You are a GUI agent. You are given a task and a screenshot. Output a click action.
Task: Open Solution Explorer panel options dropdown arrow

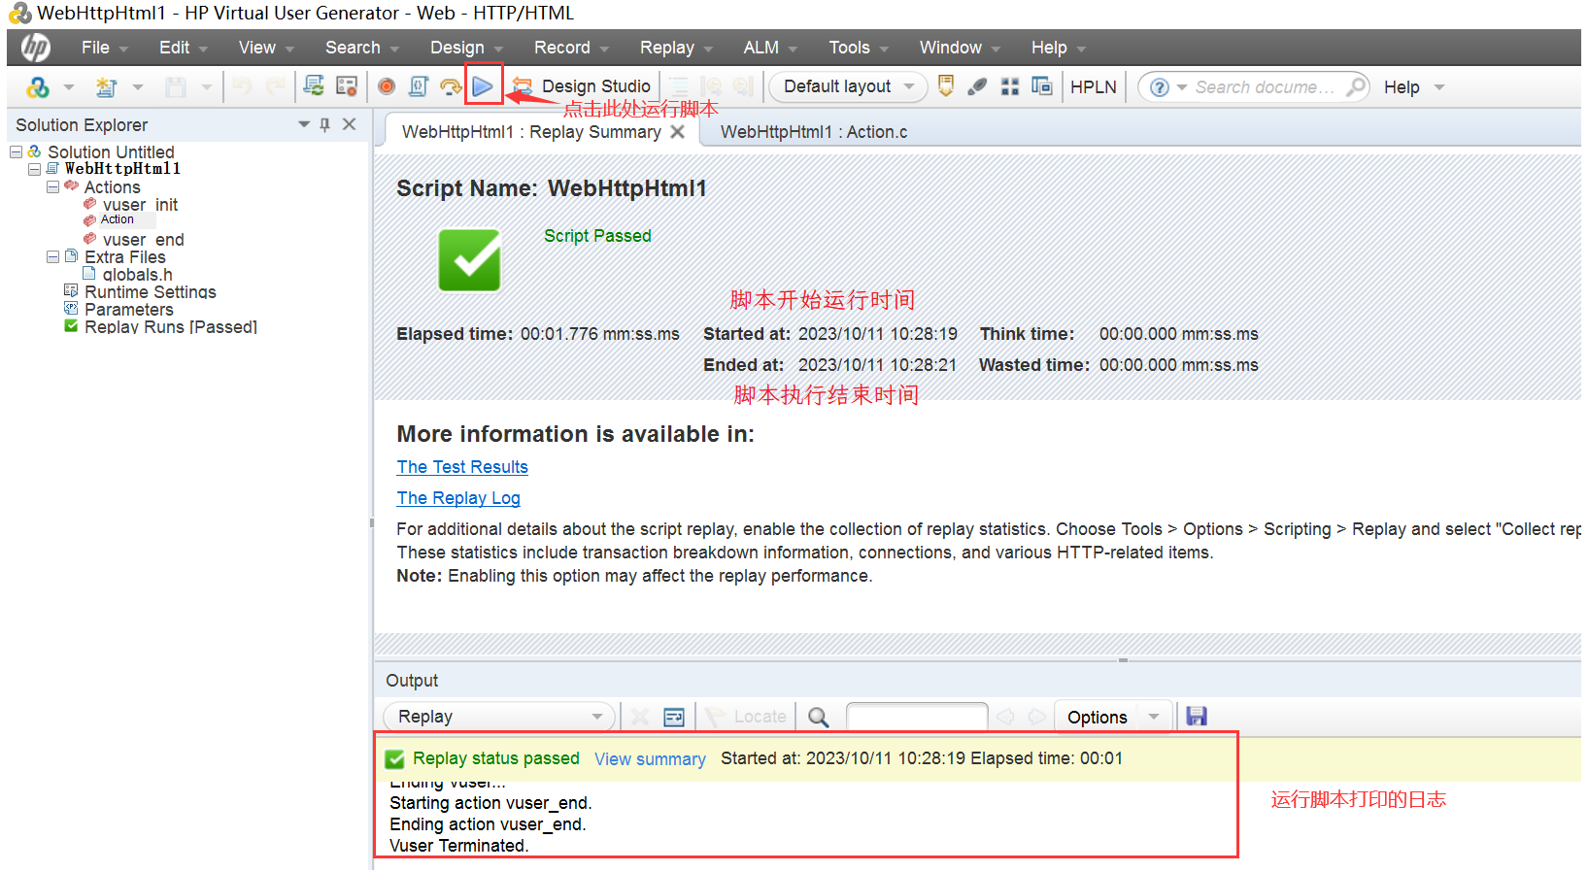click(x=304, y=124)
